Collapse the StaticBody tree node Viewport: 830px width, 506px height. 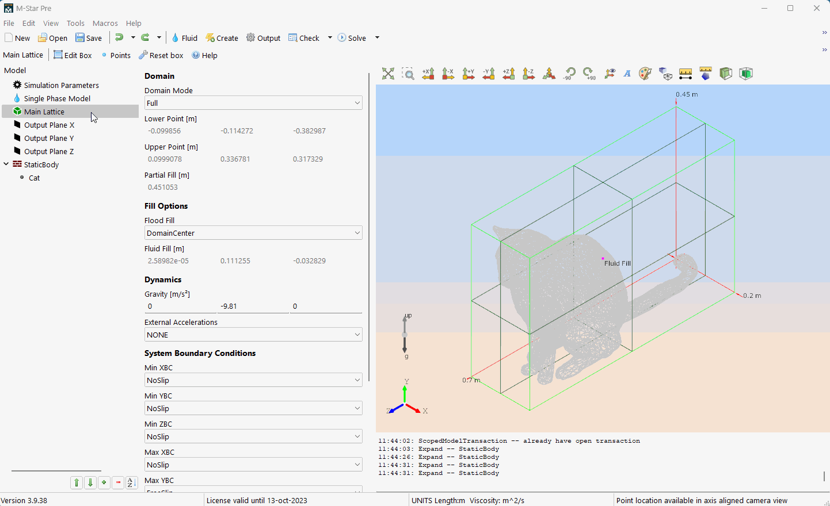click(6, 164)
